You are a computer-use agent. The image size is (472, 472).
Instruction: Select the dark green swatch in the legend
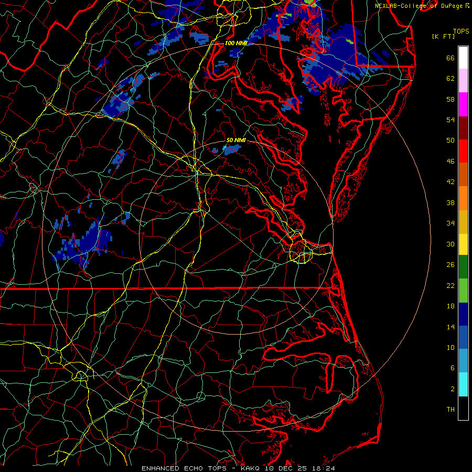pyautogui.click(x=463, y=267)
